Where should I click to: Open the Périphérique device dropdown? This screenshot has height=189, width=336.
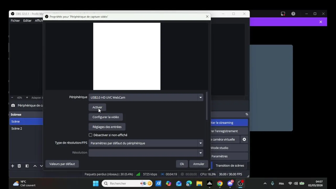coord(146,97)
